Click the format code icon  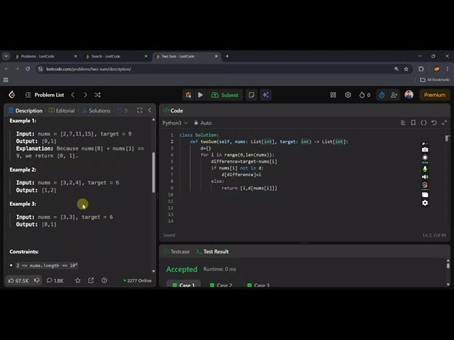pos(403,123)
